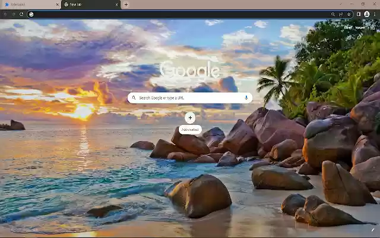Click the share page icon
Image resolution: width=380 pixels, height=238 pixels.
pos(341,14)
